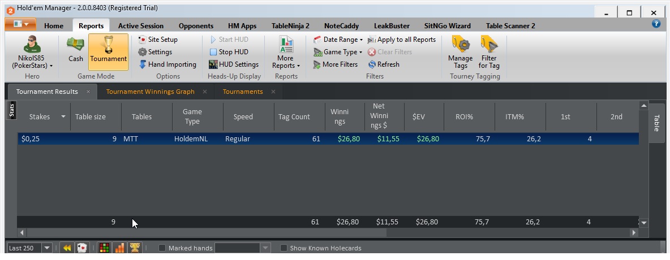The width and height of the screenshot is (670, 260).
Task: Open More Filters
Action: 336,64
